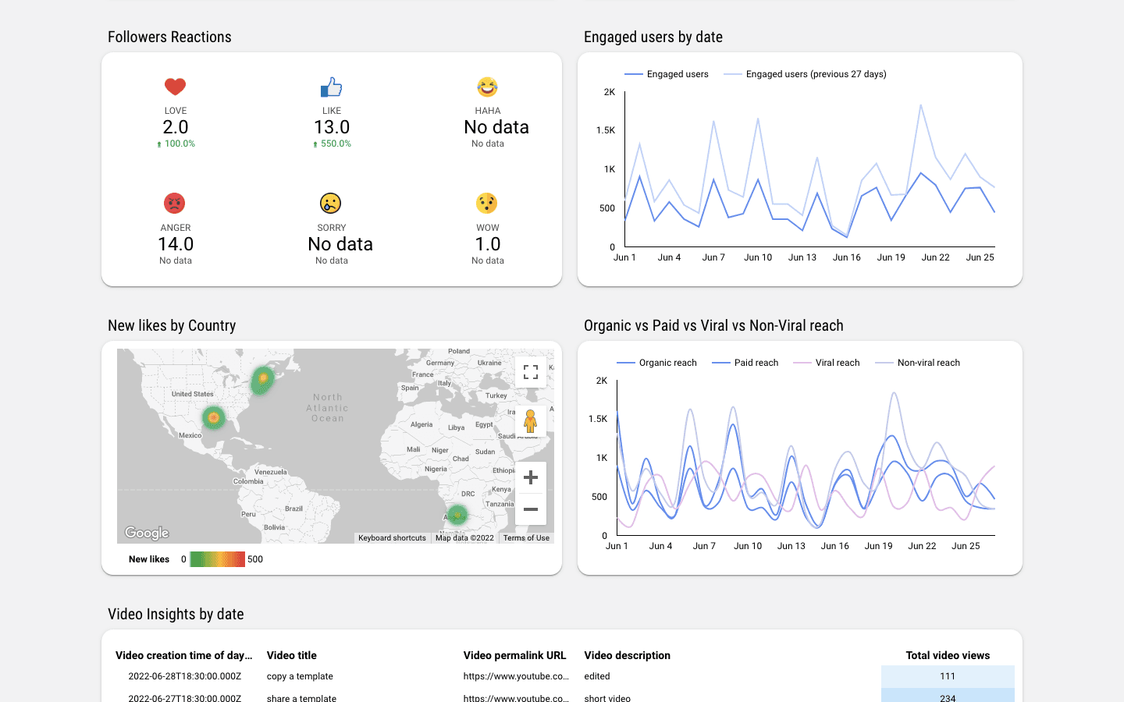Click the Keyboard shortcuts link
The height and width of the screenshot is (702, 1124).
[391, 537]
